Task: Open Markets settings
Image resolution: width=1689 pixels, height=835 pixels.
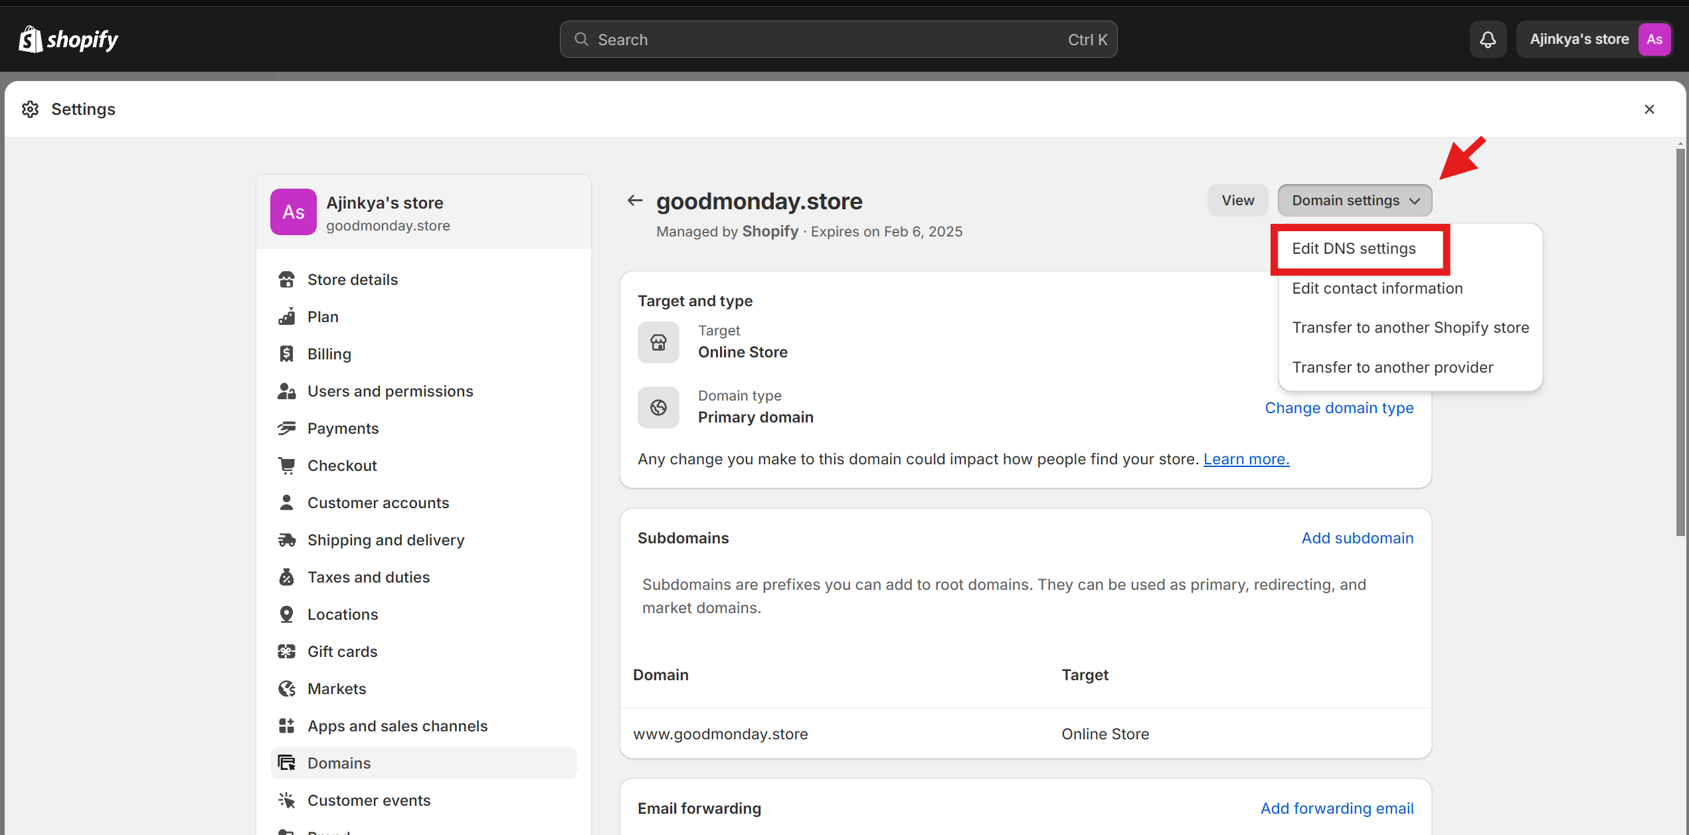Action: [x=424, y=689]
